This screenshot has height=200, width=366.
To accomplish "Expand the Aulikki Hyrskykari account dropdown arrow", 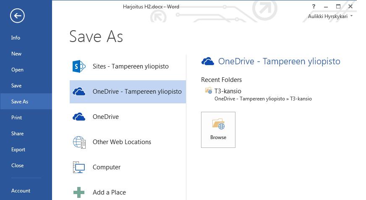I will (x=352, y=16).
